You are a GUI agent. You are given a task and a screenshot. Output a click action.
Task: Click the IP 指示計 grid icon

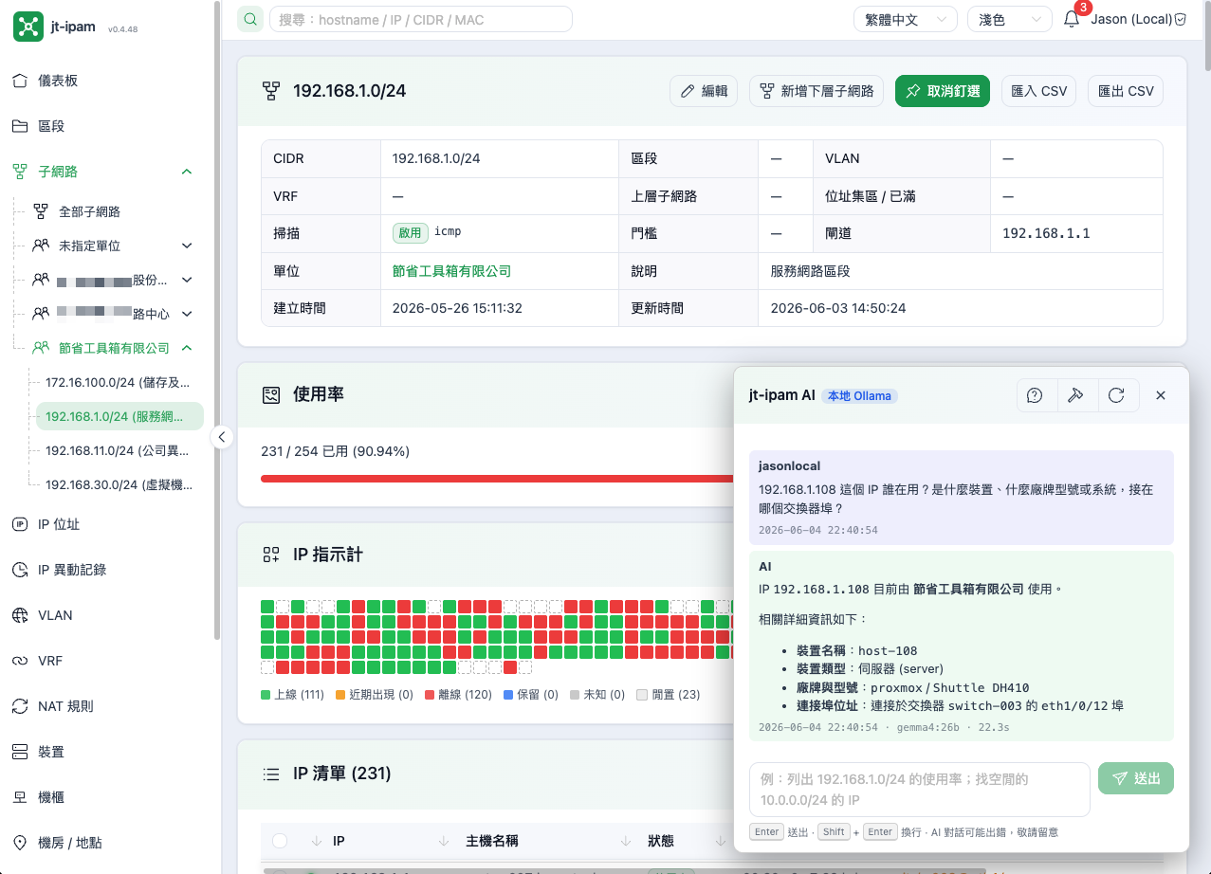coord(272,555)
